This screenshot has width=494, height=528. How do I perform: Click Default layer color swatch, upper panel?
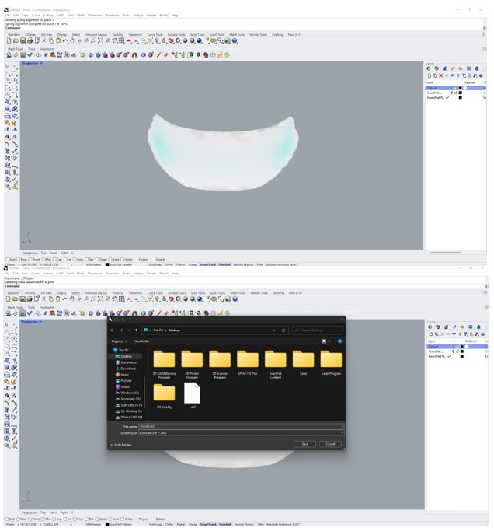(x=461, y=88)
